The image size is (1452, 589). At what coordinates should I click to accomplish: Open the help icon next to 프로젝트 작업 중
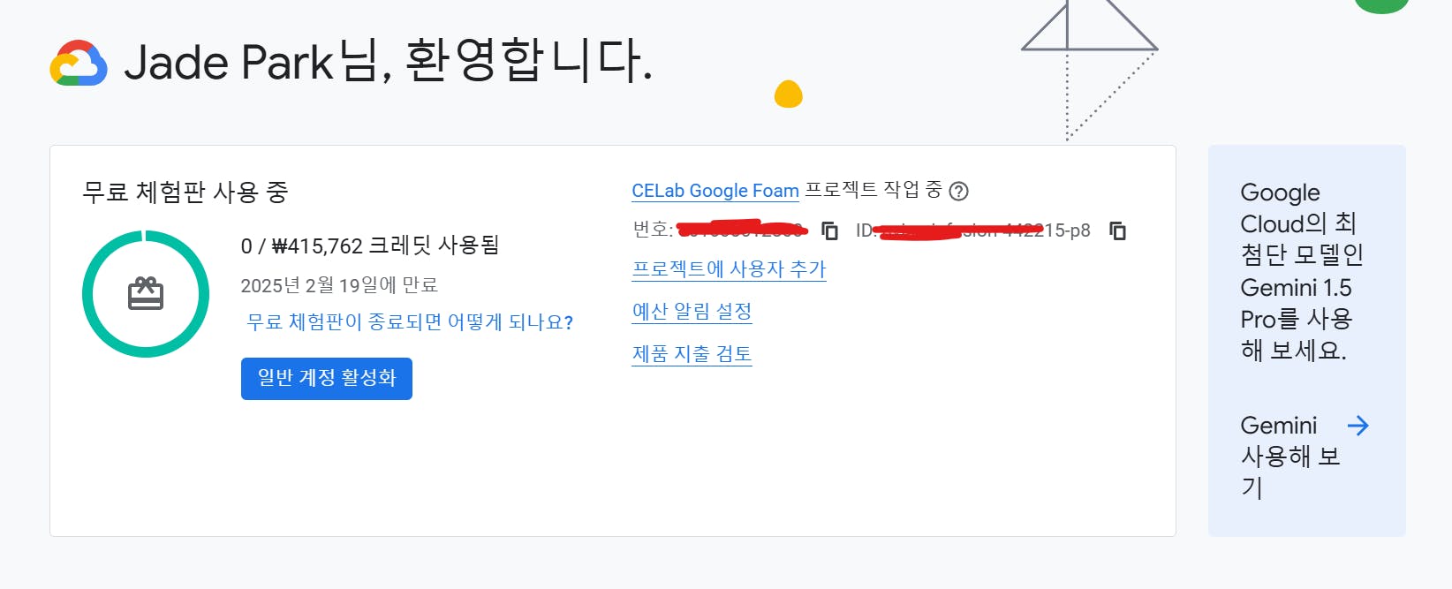click(x=958, y=191)
